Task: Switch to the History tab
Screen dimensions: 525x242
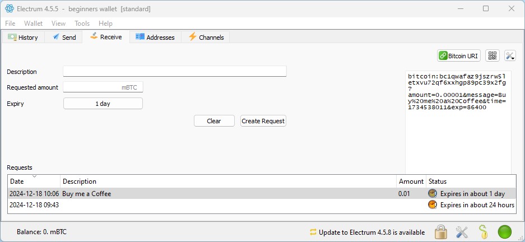Action: 23,38
